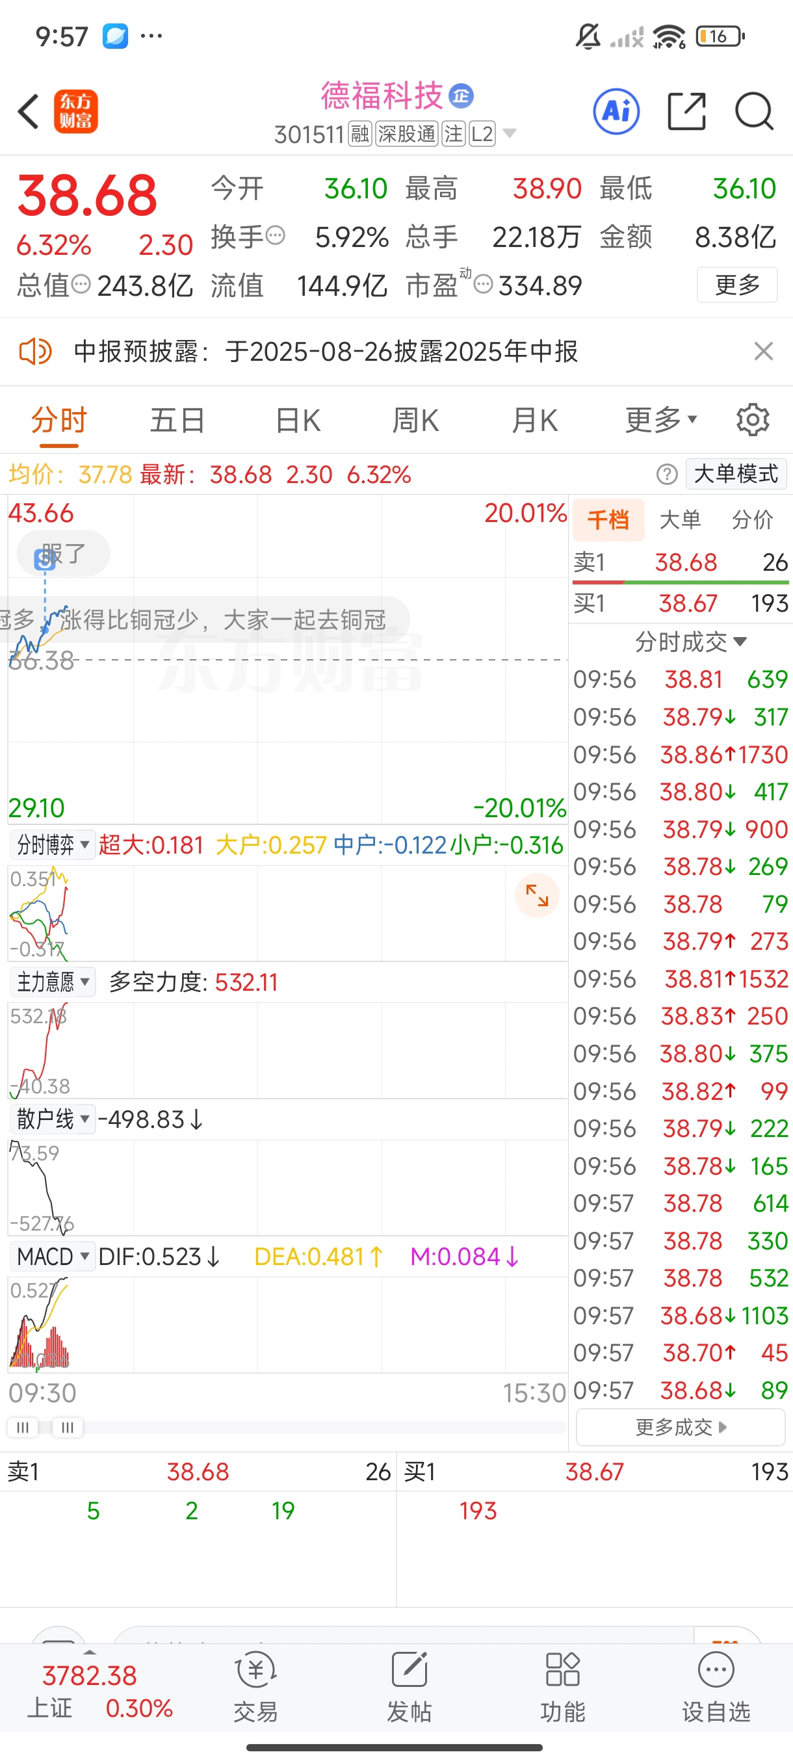Tap the share icon
The width and height of the screenshot is (793, 1763).
686,111
